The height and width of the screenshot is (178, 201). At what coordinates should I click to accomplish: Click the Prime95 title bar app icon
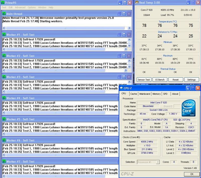(x=3, y=3)
